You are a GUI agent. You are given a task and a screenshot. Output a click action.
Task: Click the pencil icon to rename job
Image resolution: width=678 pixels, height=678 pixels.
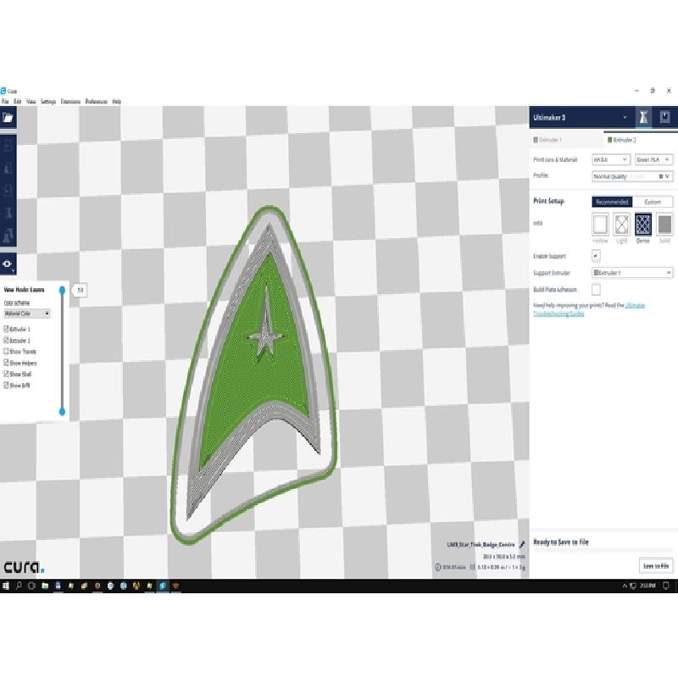pos(522,544)
